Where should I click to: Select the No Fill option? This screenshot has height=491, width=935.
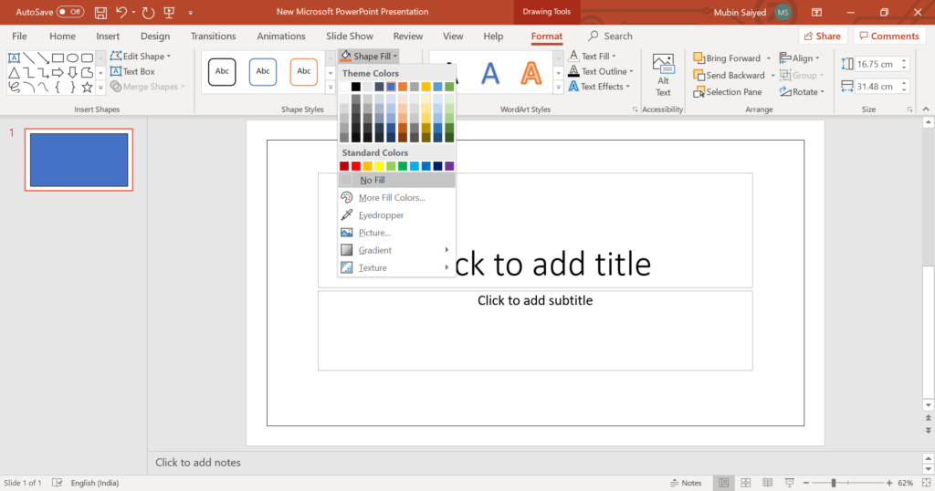(x=373, y=181)
